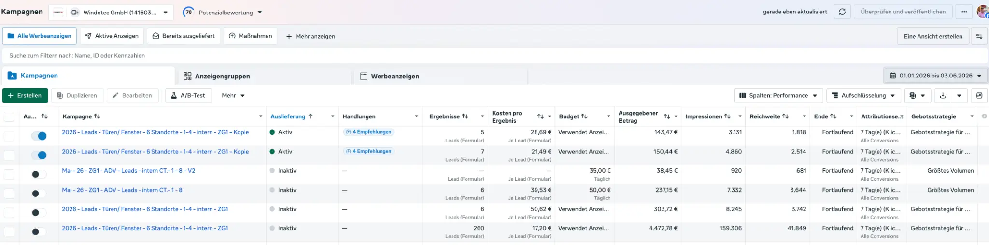Click the Windotec account logo icon

pos(58,13)
